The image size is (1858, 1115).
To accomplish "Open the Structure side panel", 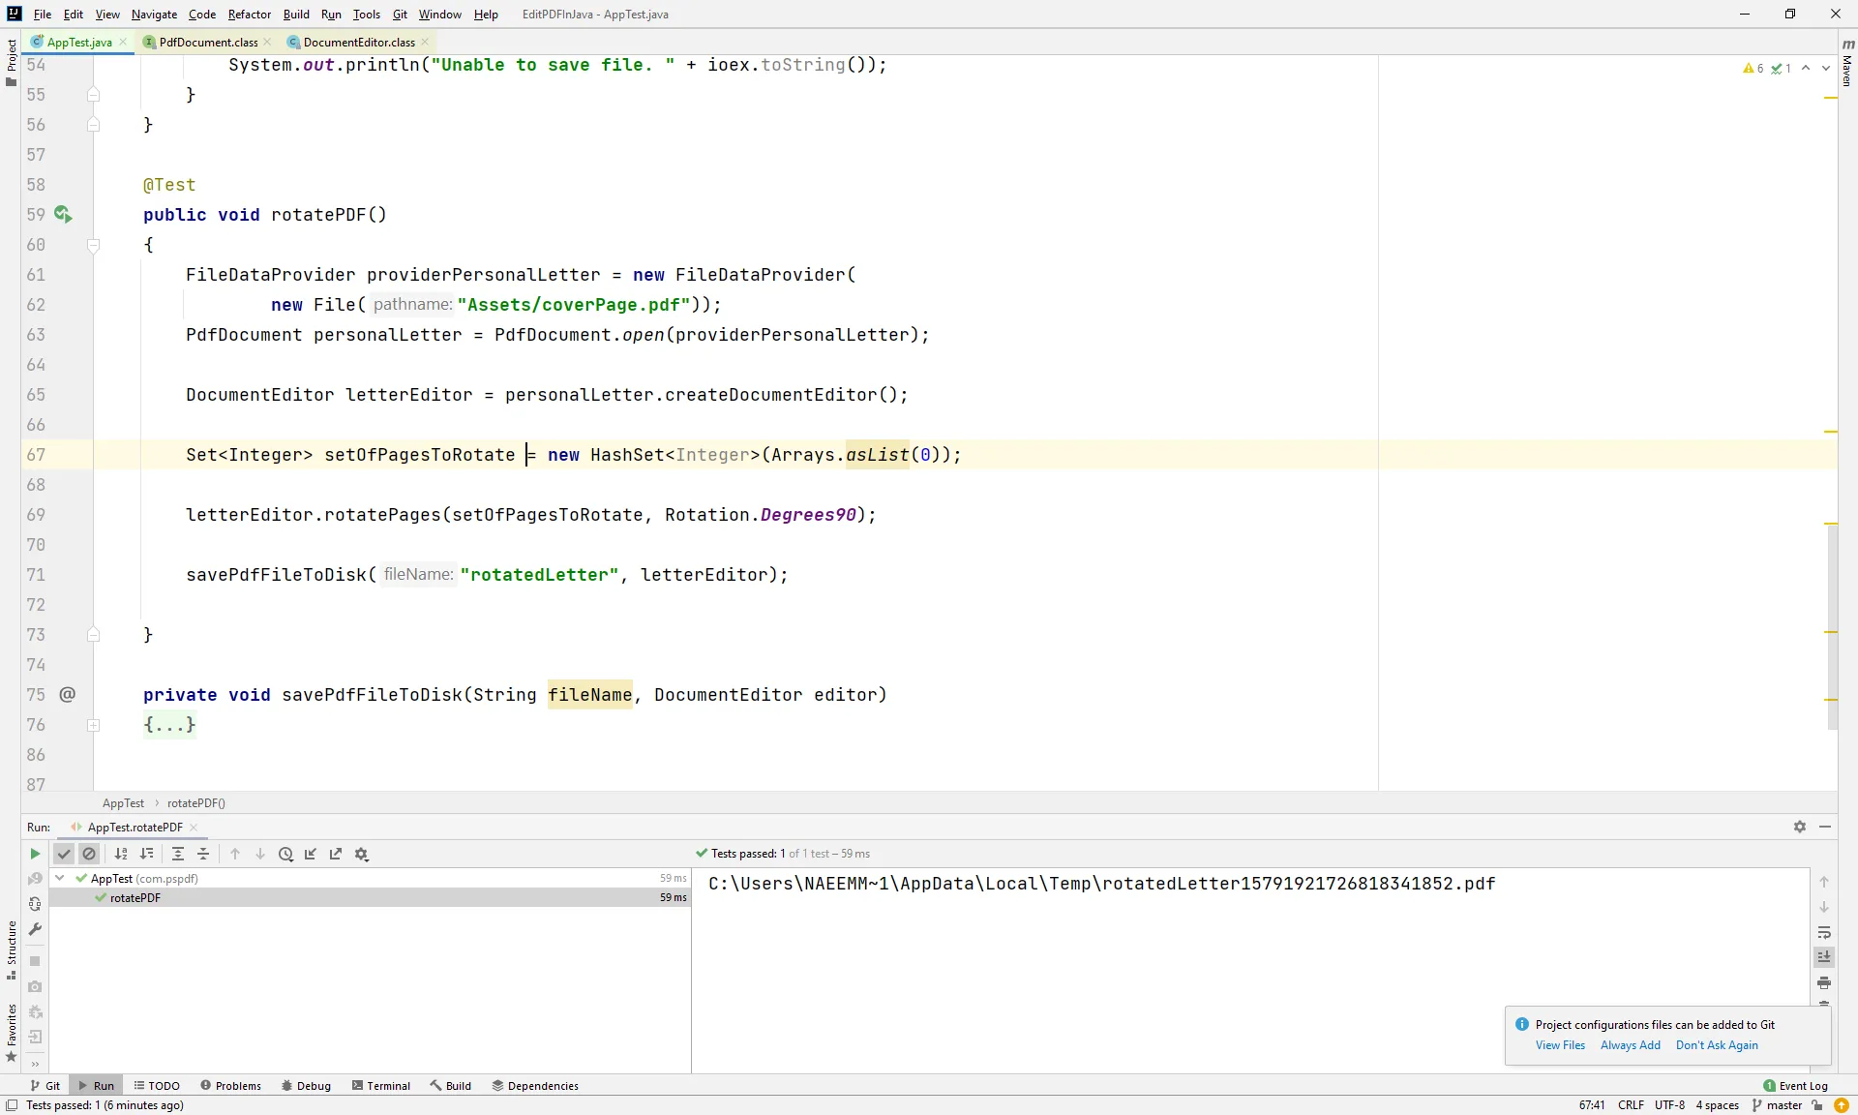I will [11, 950].
